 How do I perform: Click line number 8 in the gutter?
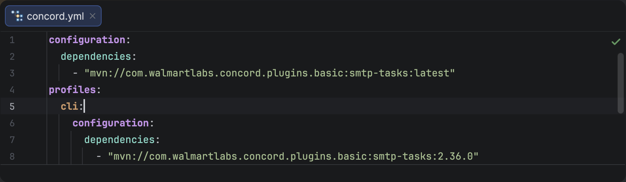12,156
